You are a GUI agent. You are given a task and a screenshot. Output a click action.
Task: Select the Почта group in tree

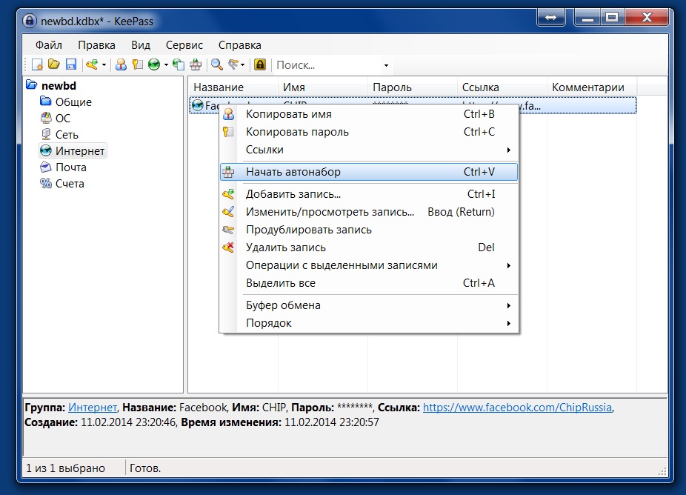click(70, 167)
